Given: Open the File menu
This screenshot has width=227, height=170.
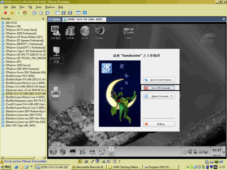Looking at the screenshot, I should point(6,7).
